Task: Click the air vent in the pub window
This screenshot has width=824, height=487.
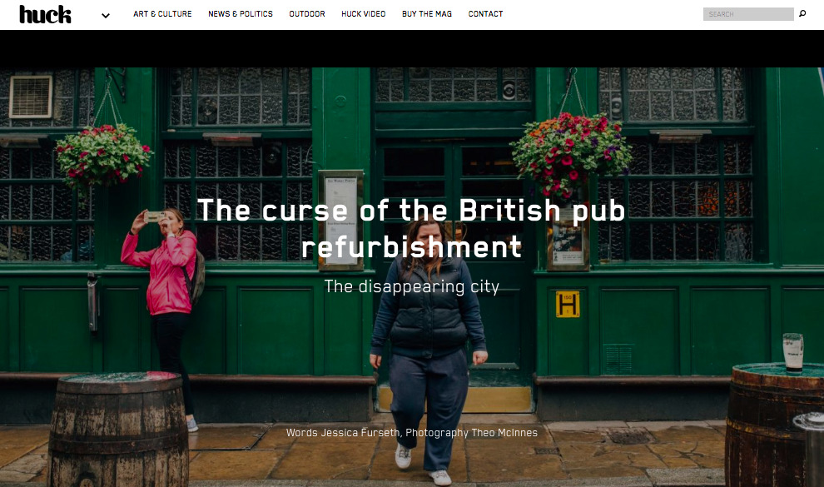Action: pyautogui.click(x=31, y=97)
